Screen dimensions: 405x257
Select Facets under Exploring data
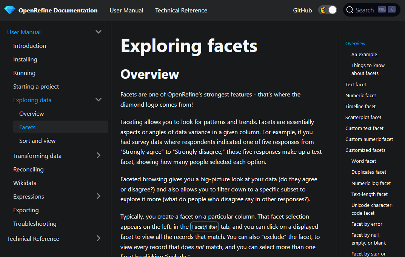pos(27,127)
